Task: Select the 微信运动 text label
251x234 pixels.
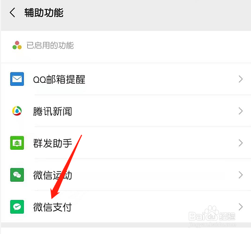Action: pos(53,175)
